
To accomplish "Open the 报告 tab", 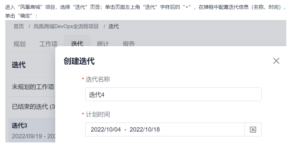I will point(129,44).
